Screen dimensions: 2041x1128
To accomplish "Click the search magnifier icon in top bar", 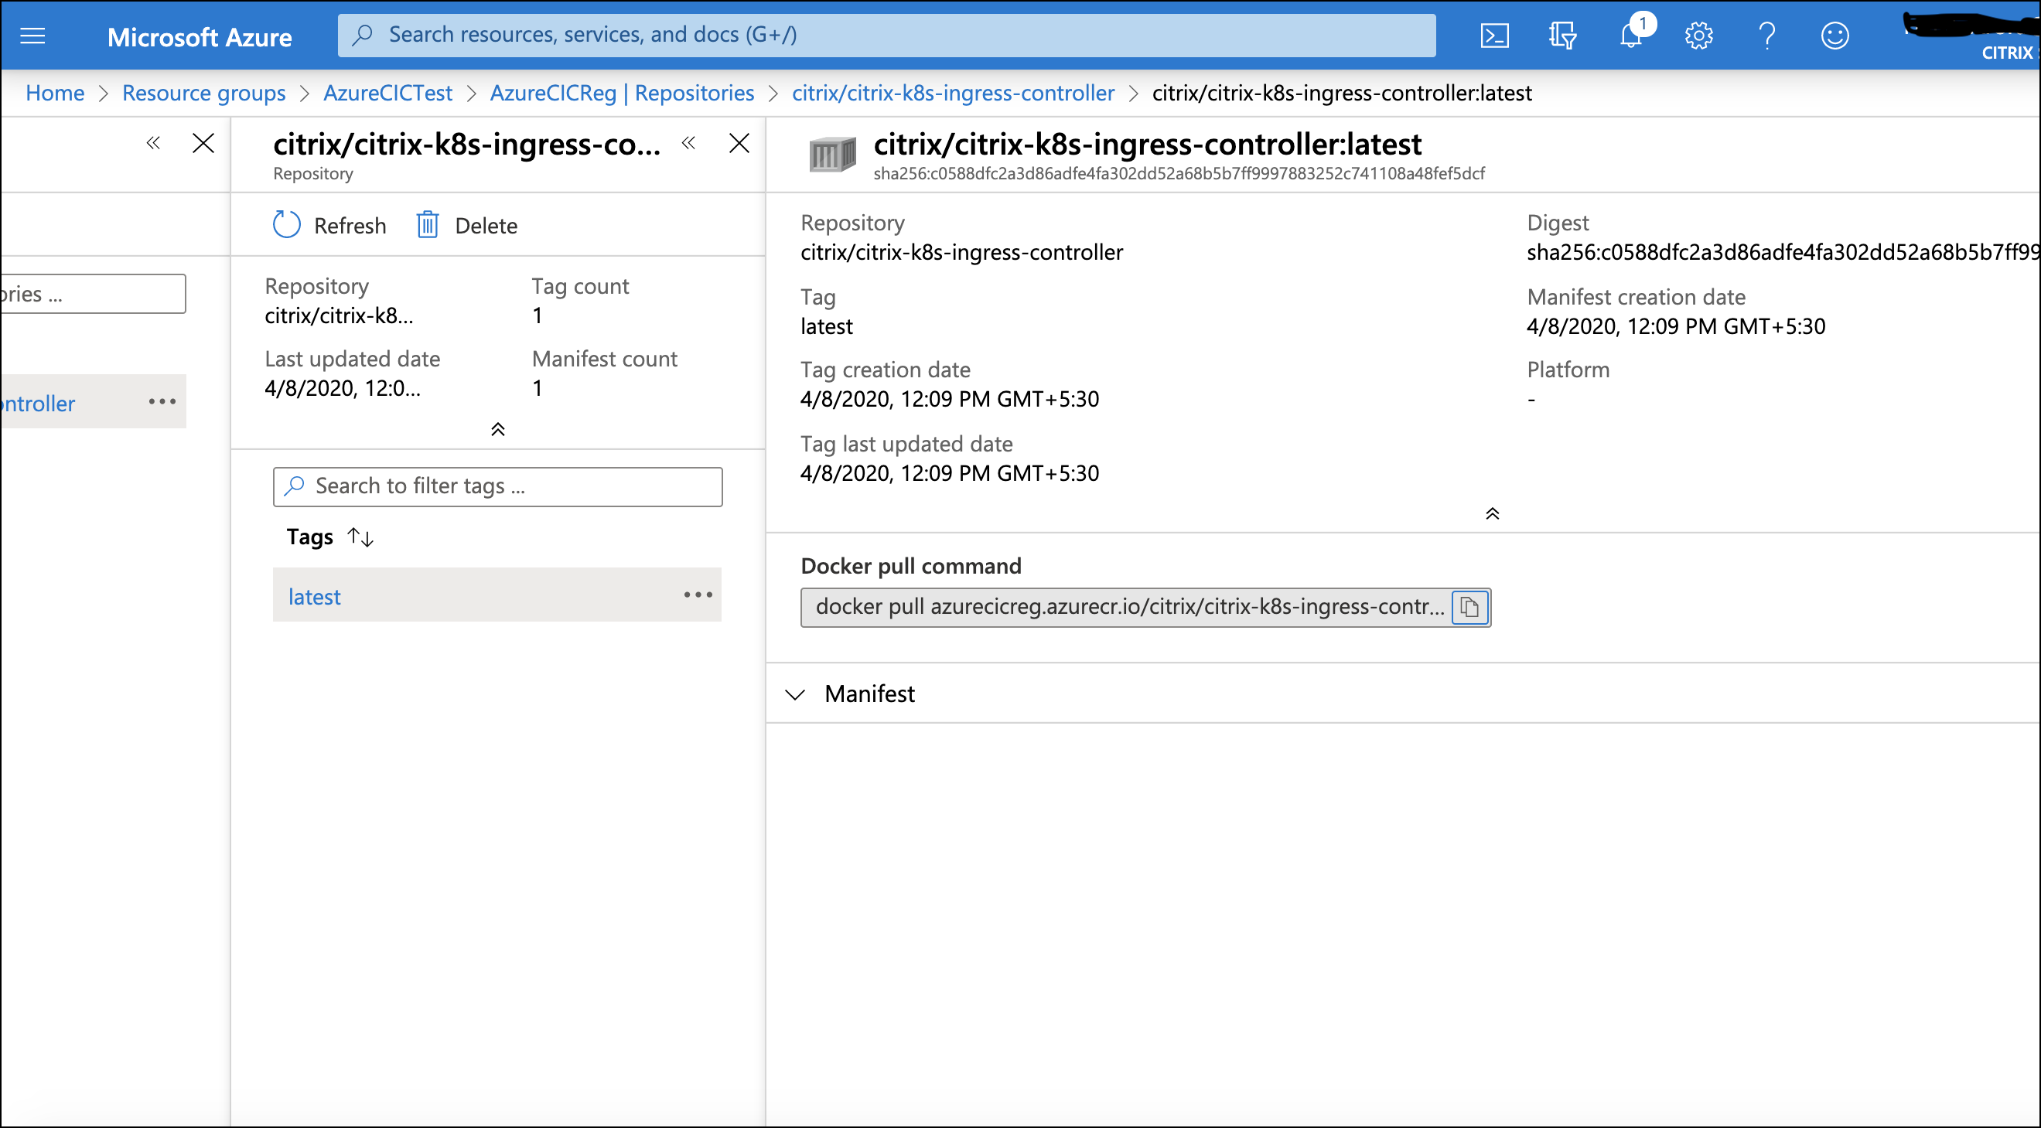I will tap(363, 35).
